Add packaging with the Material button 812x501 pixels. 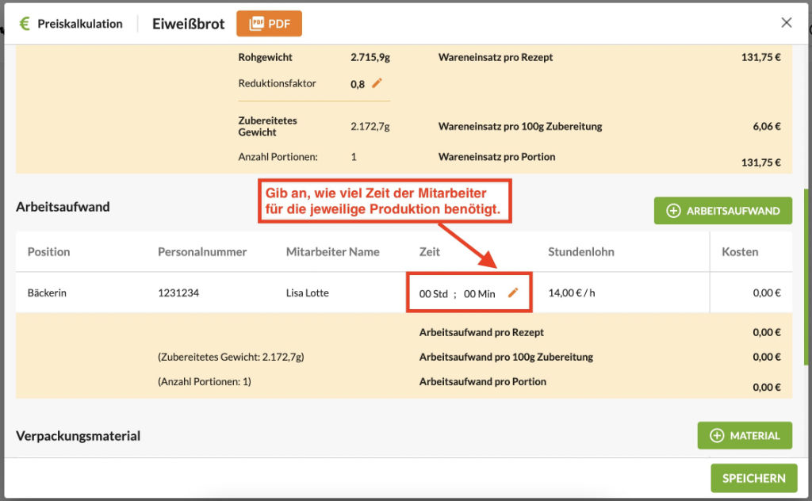744,435
